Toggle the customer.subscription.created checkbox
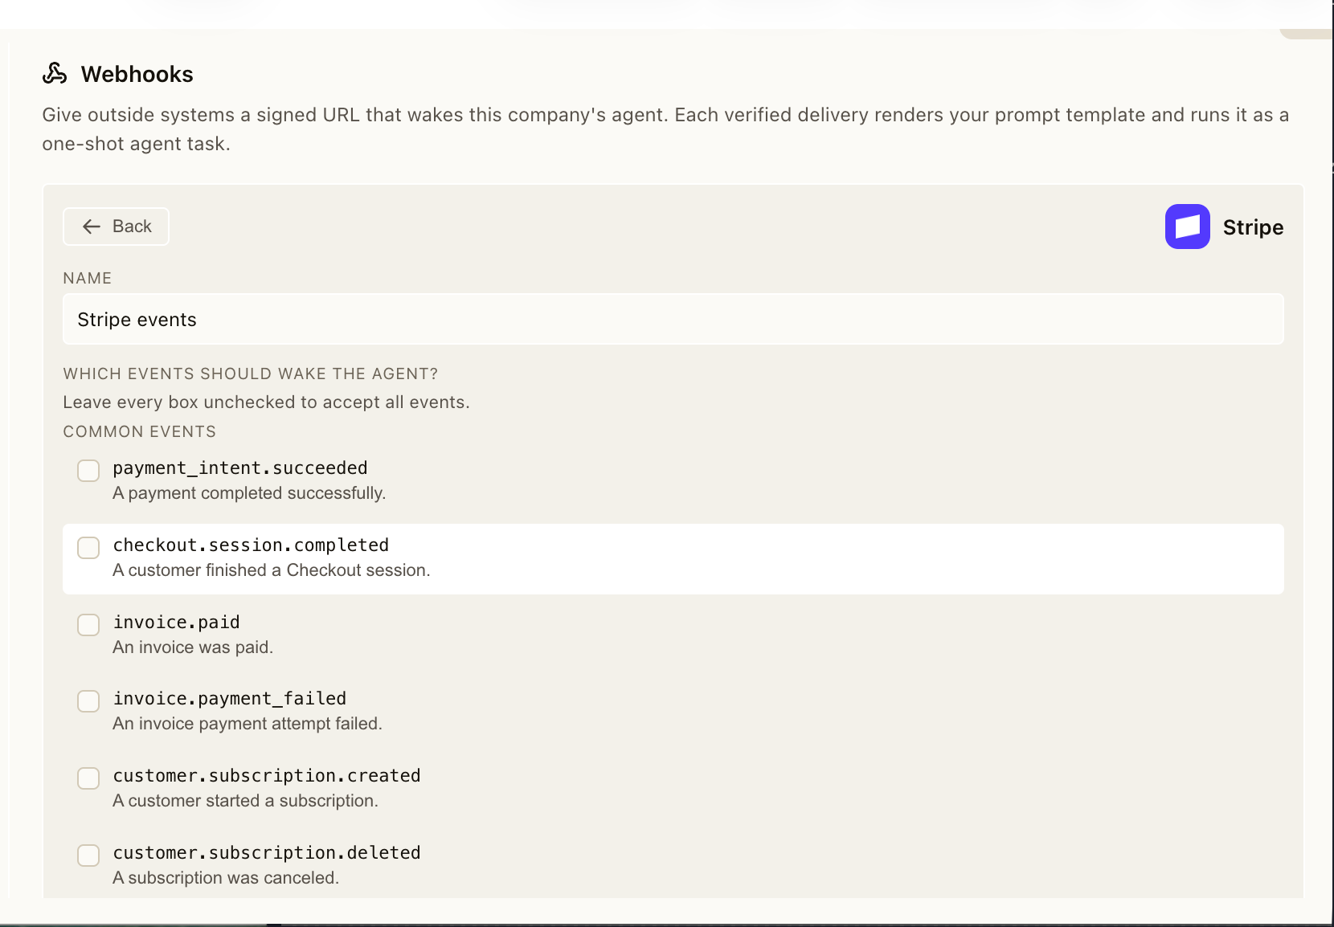Screen dimensions: 1334x927 click(88, 778)
